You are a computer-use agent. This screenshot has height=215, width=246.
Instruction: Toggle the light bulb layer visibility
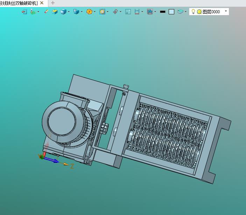click(x=193, y=12)
